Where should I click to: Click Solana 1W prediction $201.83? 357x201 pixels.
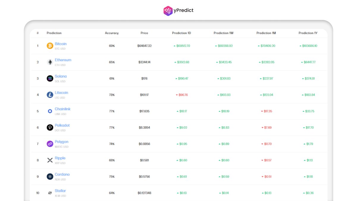coord(224,79)
